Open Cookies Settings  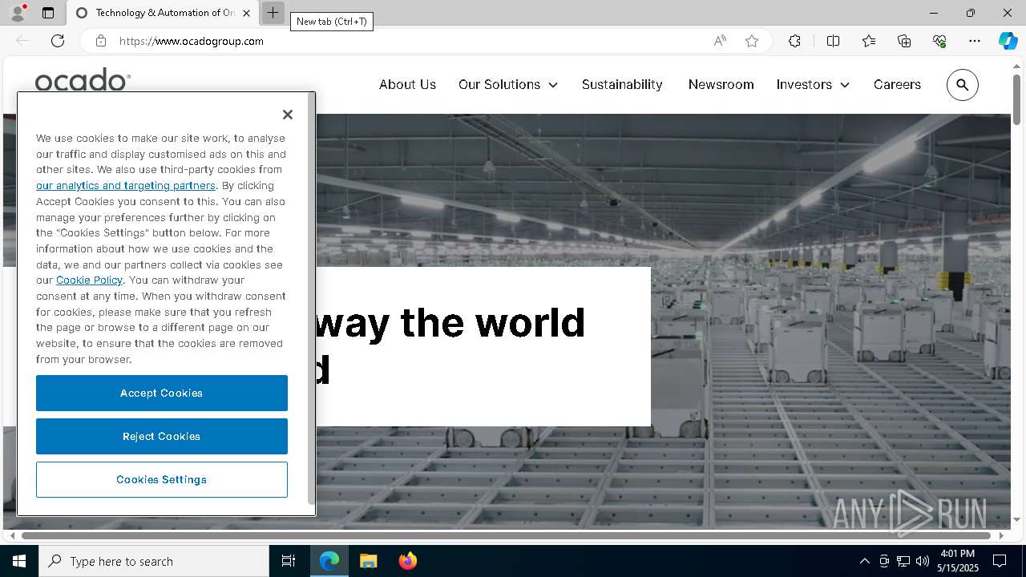[x=162, y=479]
